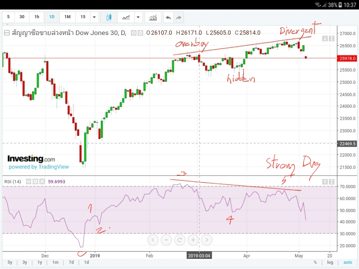Set date range to 3y
This screenshot has height=269, width=359.
tap(25, 262)
